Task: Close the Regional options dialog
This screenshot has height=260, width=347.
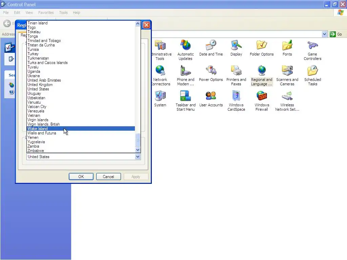Action: pos(146,25)
